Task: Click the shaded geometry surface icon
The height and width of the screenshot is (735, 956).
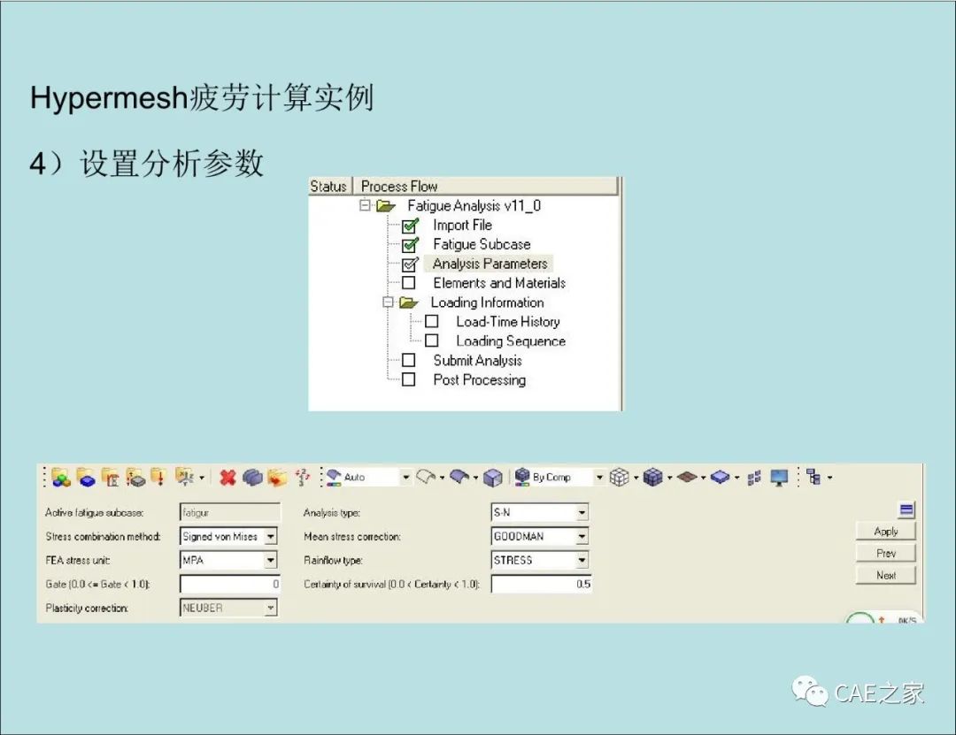Action: coord(459,477)
